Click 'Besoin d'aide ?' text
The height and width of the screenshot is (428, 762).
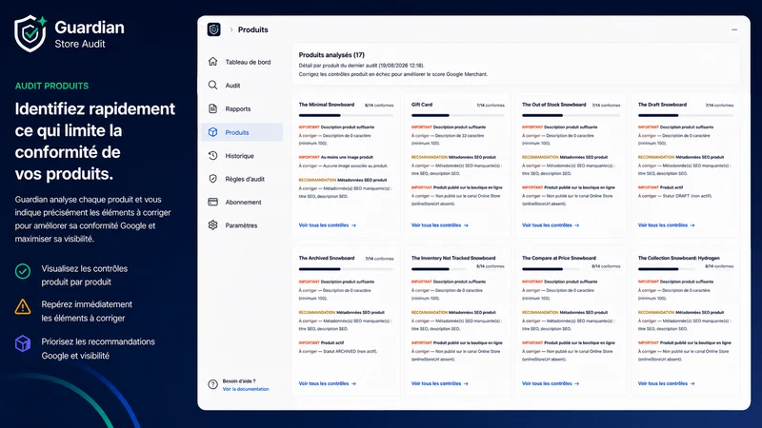pos(239,381)
